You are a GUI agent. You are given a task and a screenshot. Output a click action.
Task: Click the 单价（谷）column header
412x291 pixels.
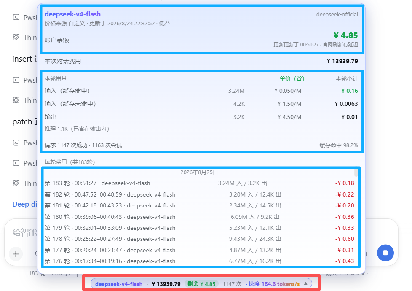(292, 79)
